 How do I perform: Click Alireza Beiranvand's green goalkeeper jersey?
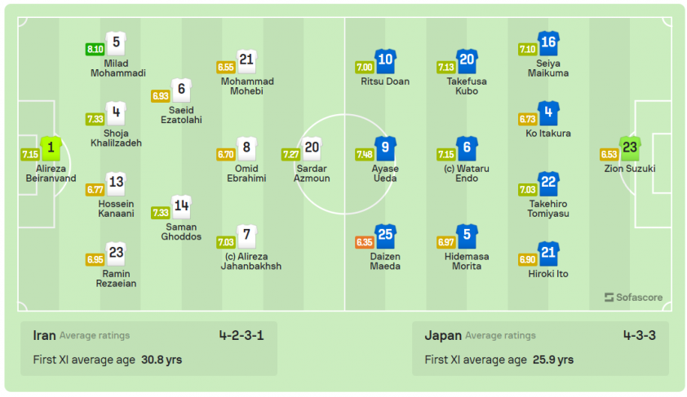coord(51,149)
